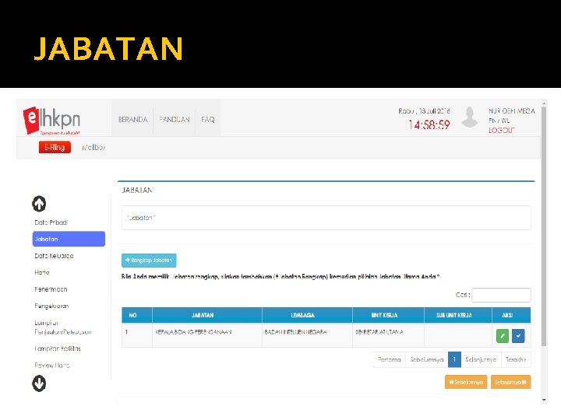Click the down arrow sidebar icon
Viewport: 561px width, 420px height.
point(39,383)
